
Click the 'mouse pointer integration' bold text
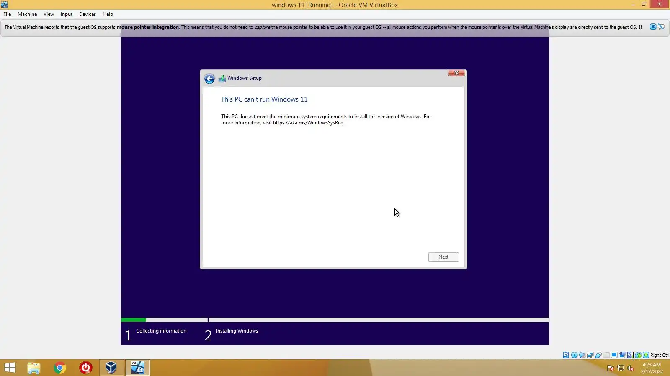coord(148,27)
